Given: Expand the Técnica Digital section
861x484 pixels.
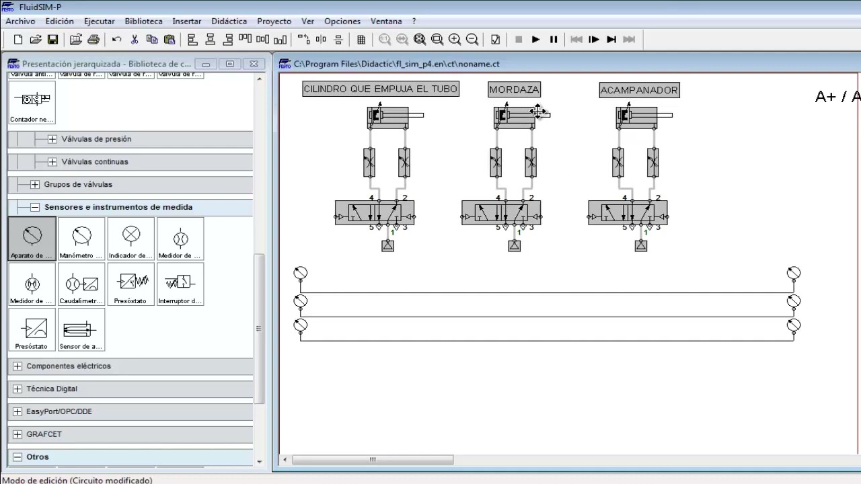Looking at the screenshot, I should pos(17,389).
